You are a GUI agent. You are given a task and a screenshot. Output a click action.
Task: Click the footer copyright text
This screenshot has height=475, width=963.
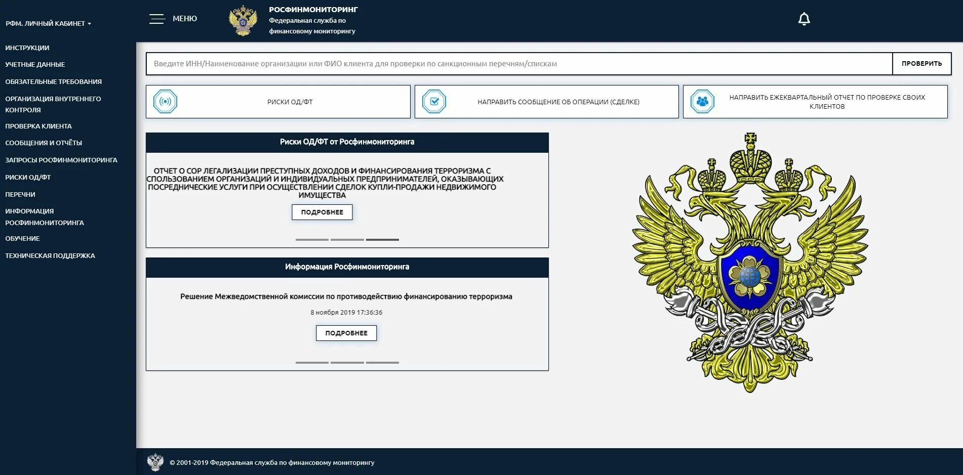tap(272, 462)
